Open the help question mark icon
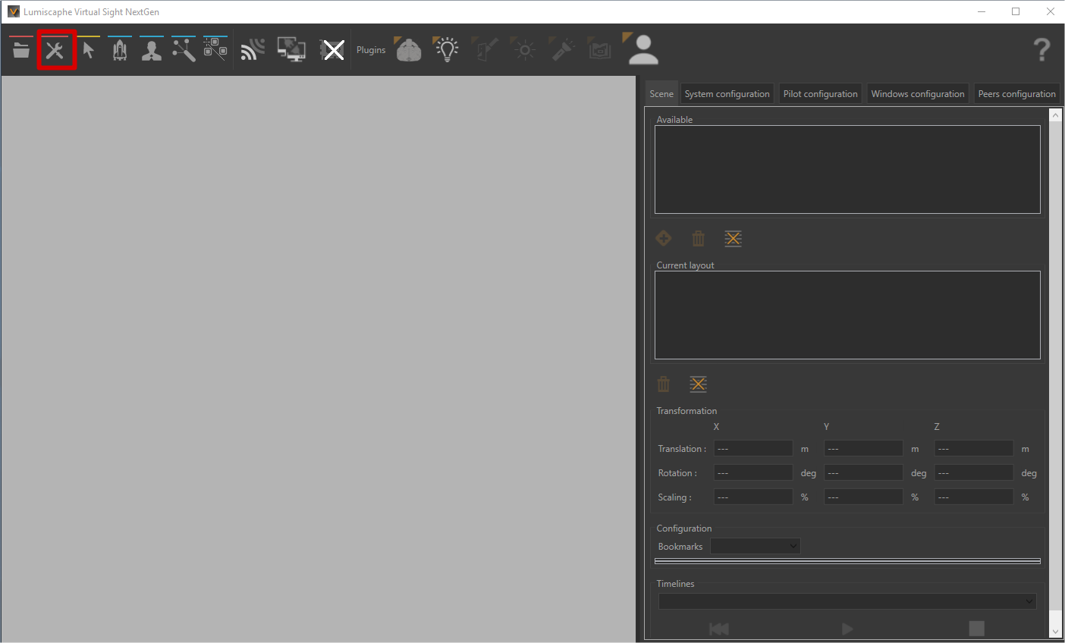Screen dimensions: 1065x643 coord(1041,50)
